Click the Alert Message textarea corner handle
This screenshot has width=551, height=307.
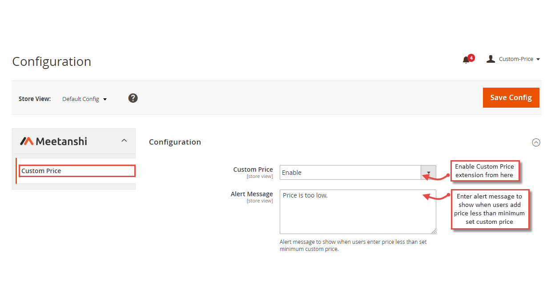(433, 231)
